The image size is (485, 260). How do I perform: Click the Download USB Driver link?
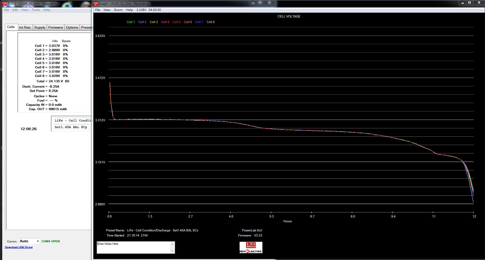(x=19, y=247)
